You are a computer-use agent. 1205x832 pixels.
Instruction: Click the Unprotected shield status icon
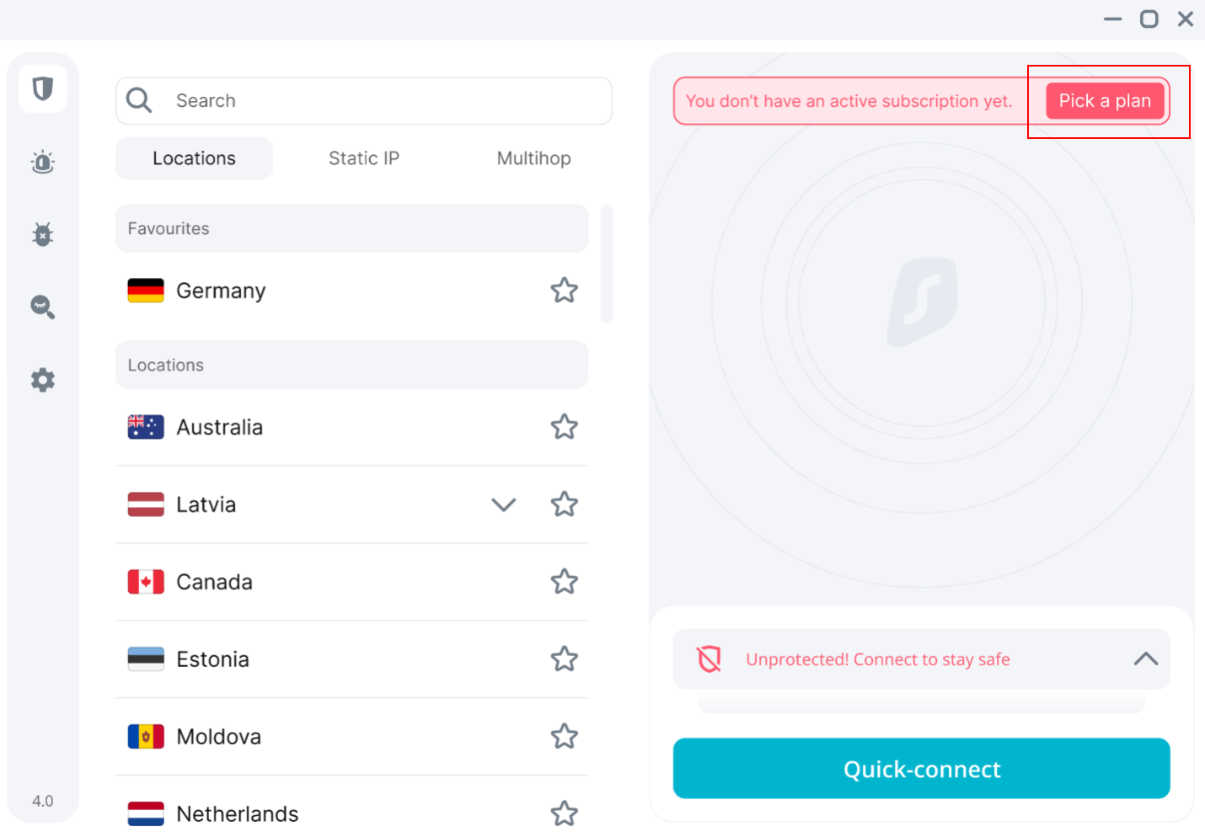[x=710, y=659]
